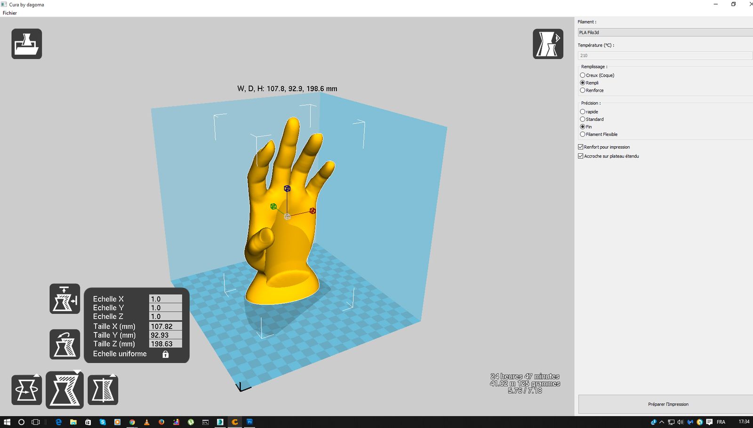This screenshot has height=428, width=753.
Task: Open Photoshop from taskbar
Action: pyautogui.click(x=250, y=422)
